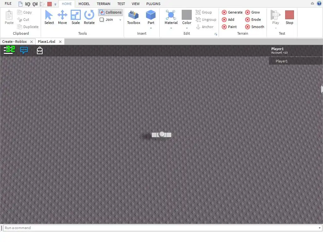The image size is (323, 242).
Task: Enable the Join checkbox
Action: 102,20
